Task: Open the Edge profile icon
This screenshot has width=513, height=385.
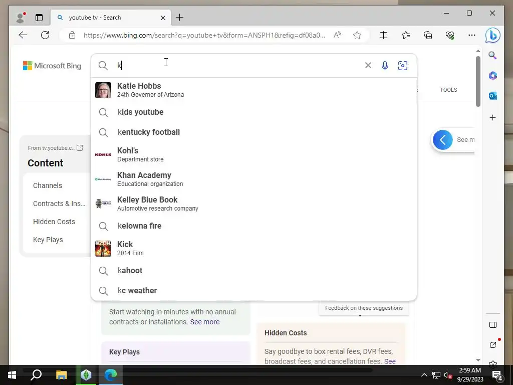Action: click(21, 18)
